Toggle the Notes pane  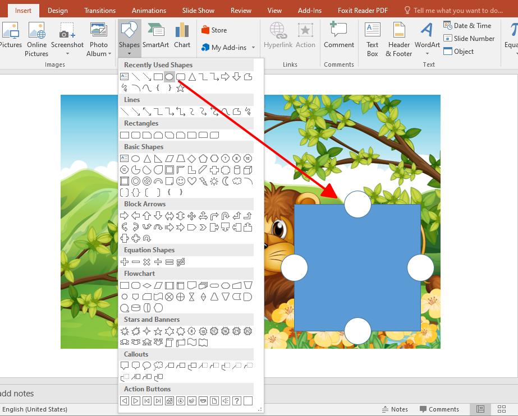pos(395,409)
